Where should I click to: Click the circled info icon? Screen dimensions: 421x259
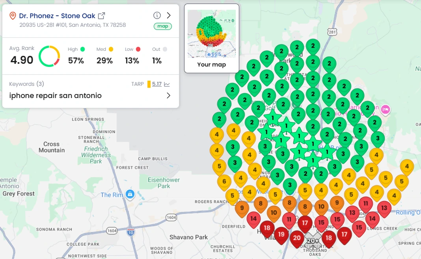click(x=157, y=16)
